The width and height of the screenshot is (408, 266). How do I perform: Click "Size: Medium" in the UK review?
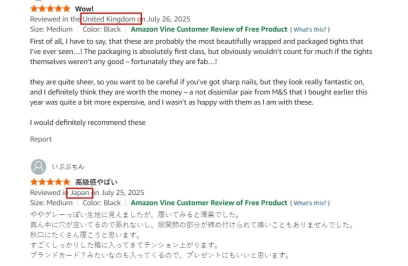(51, 29)
